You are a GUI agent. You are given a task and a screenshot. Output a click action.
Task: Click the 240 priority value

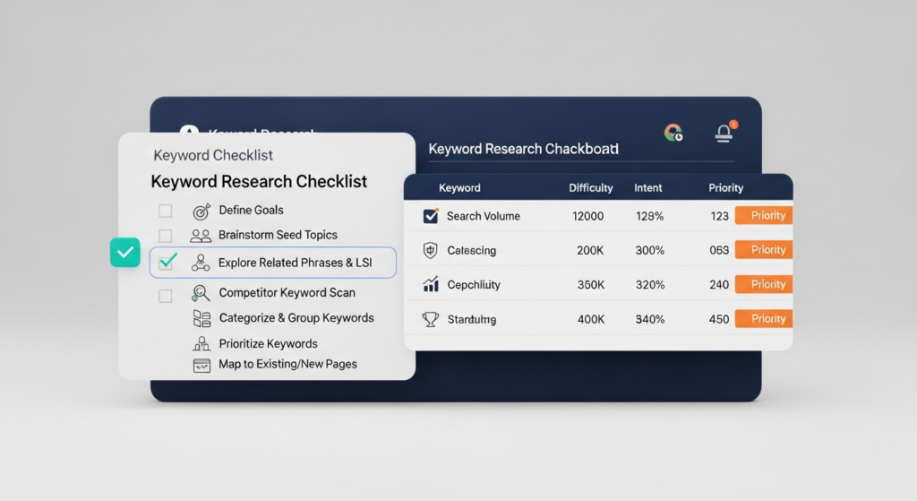(719, 285)
